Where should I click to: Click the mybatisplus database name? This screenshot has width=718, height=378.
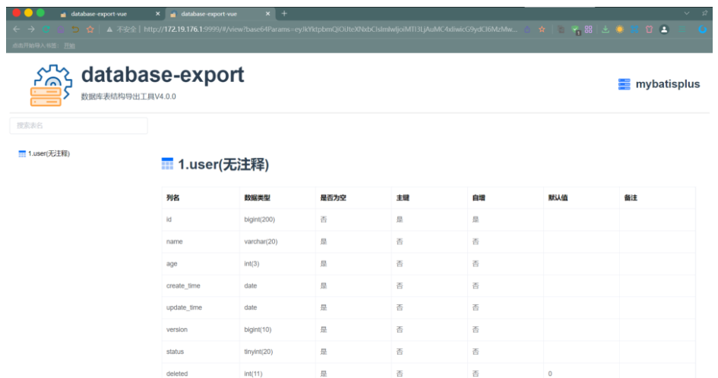(x=668, y=84)
